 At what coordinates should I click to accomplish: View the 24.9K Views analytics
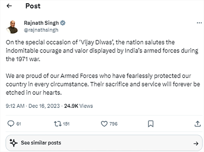[x=78, y=106]
